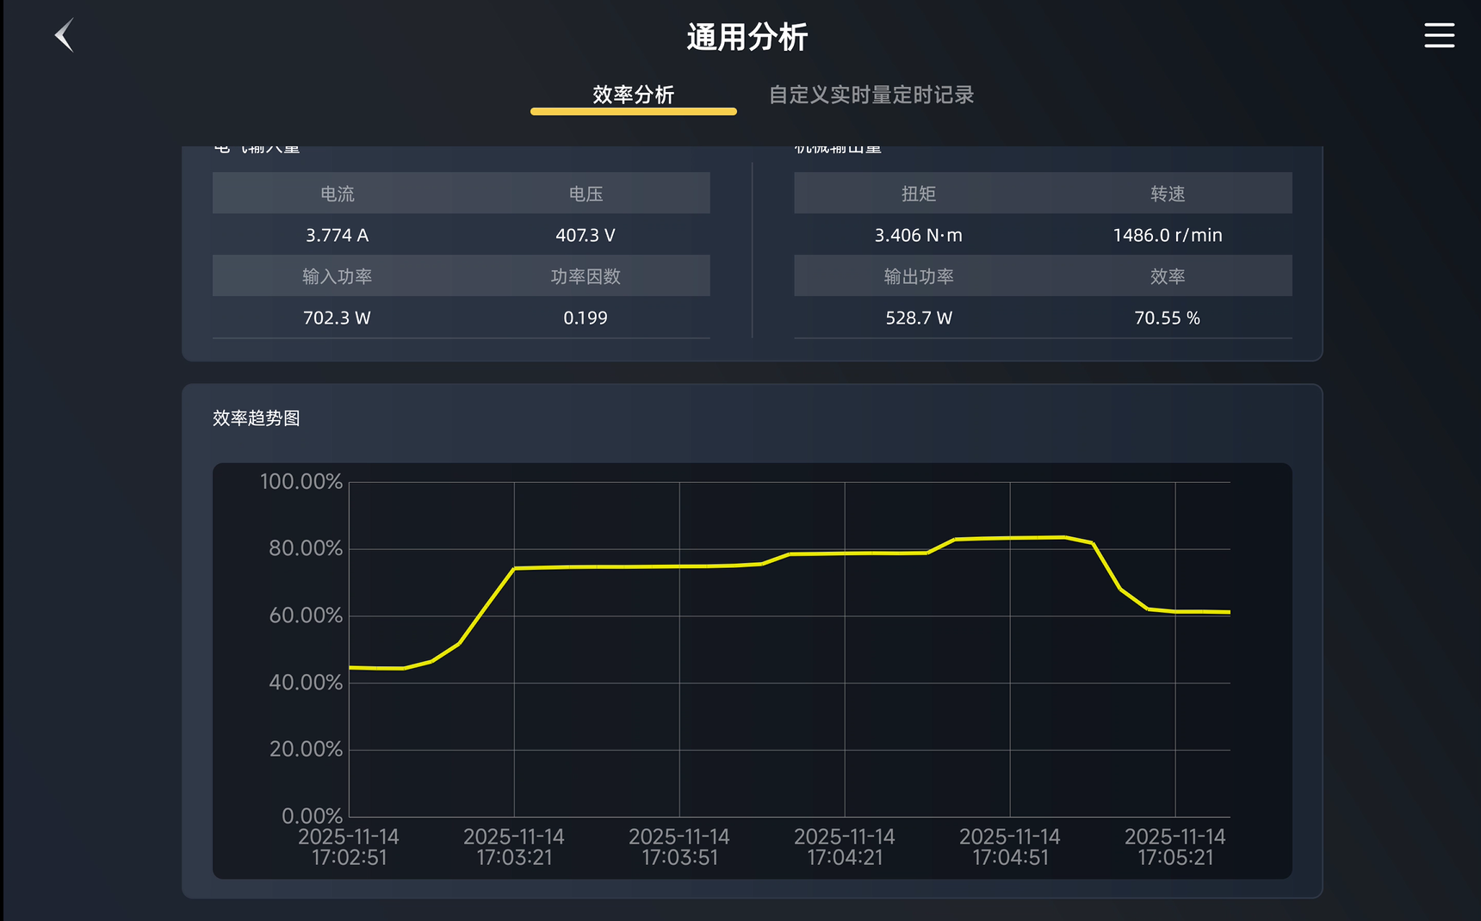Click the speed value 1486.0 r/min
Viewport: 1481px width, 921px height.
(1168, 235)
